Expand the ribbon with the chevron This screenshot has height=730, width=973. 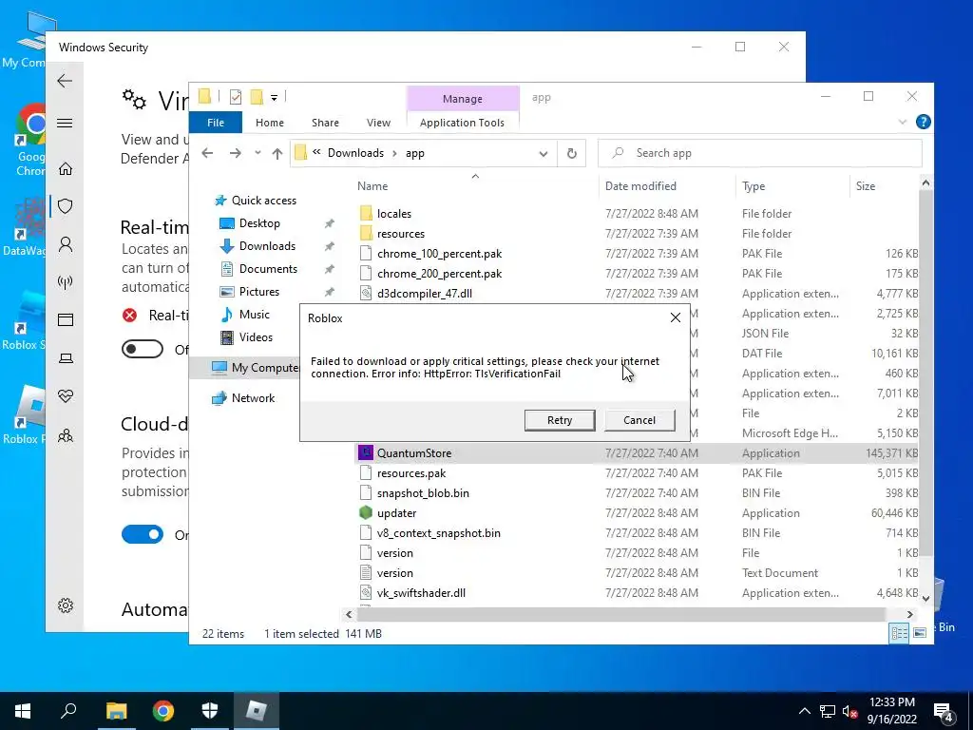tap(903, 123)
